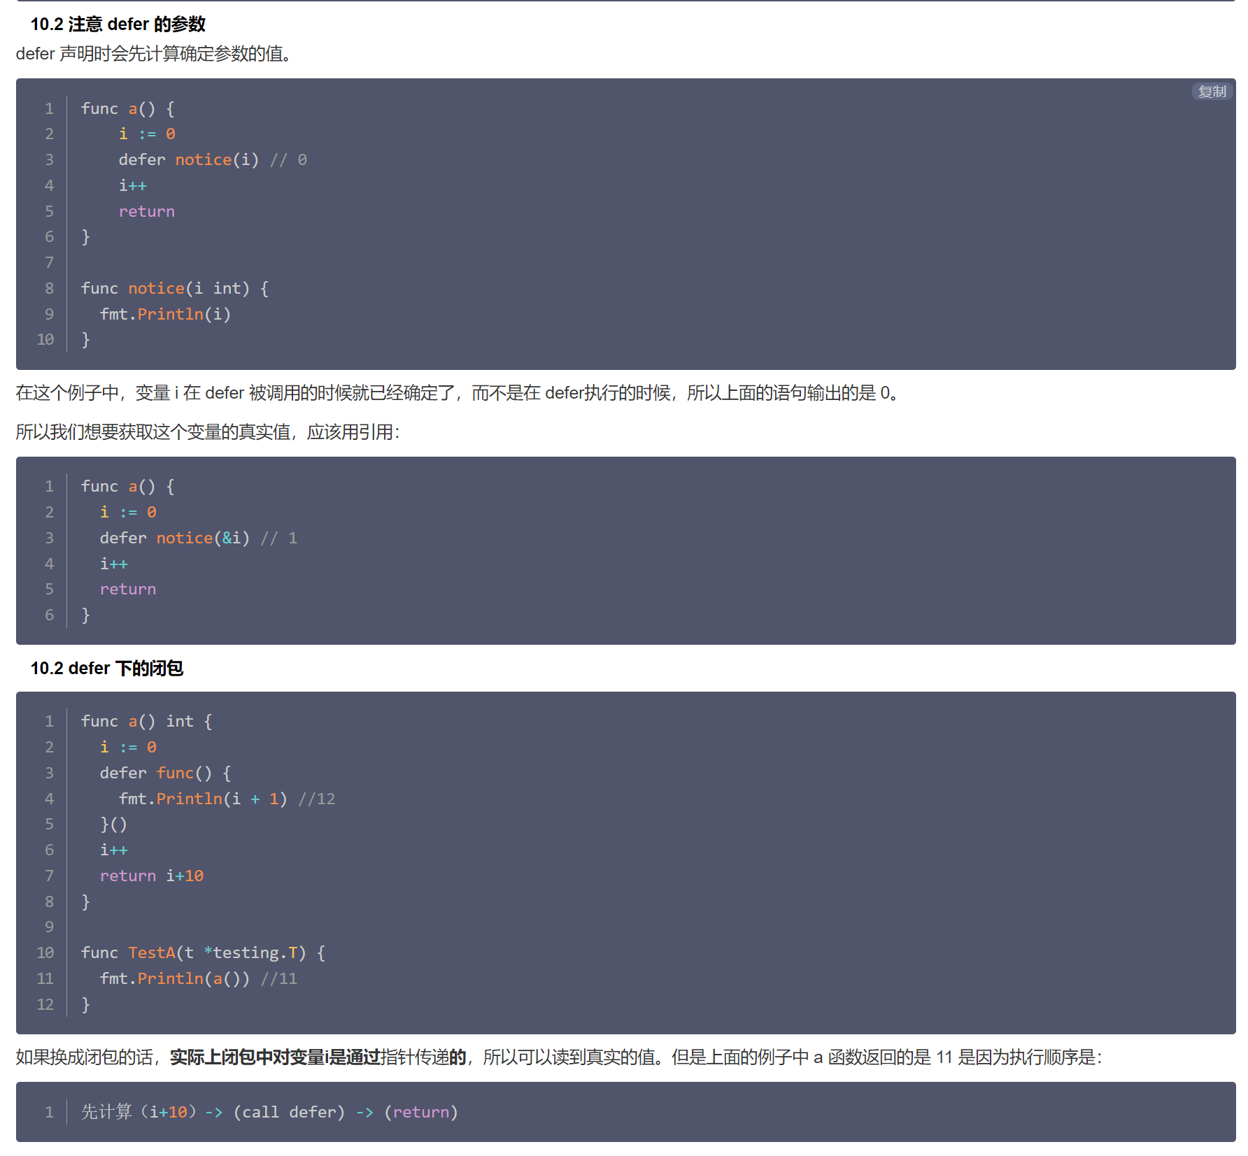Click the }() closure invocation line
This screenshot has height=1156, width=1248.
point(113,825)
